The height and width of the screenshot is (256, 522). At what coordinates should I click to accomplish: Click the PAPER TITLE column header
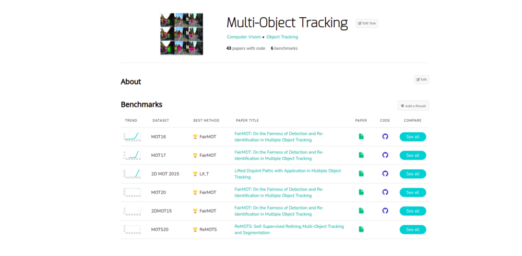[247, 121]
